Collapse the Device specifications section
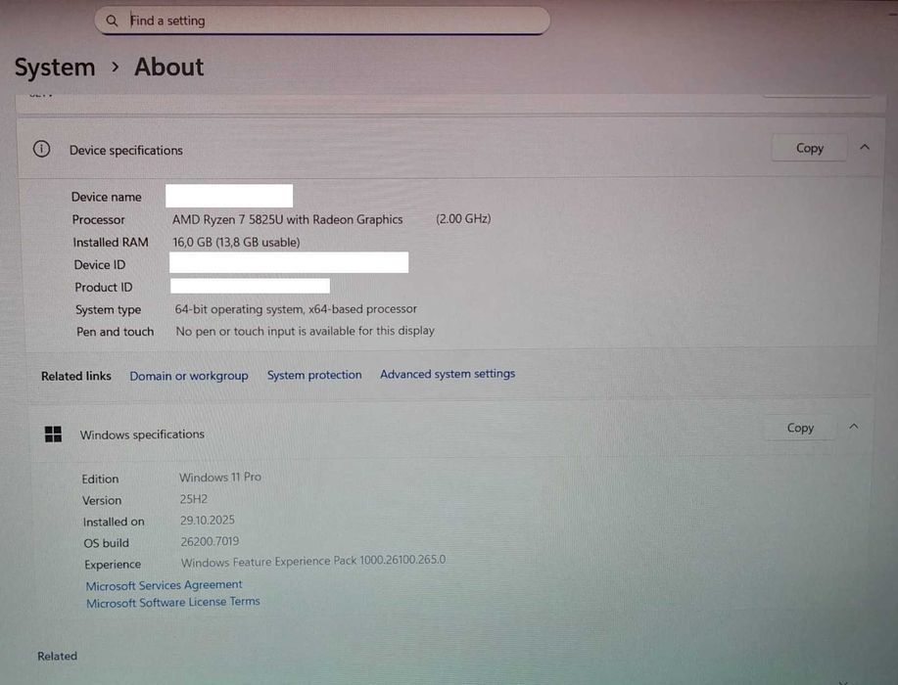The image size is (898, 685). pyautogui.click(x=865, y=147)
